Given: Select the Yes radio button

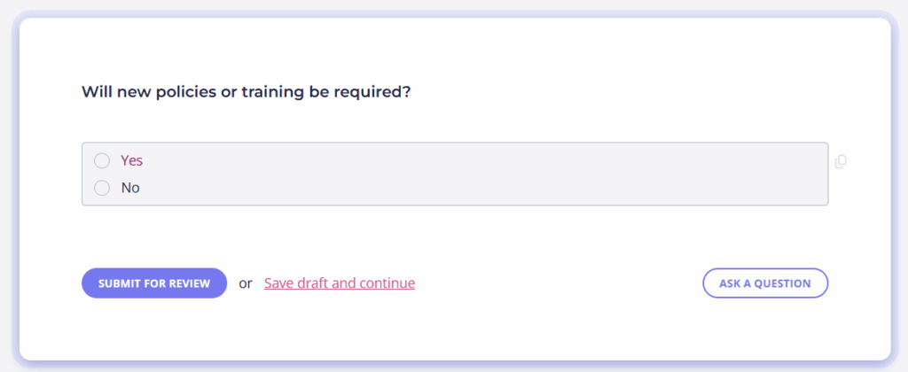Looking at the screenshot, I should (102, 160).
